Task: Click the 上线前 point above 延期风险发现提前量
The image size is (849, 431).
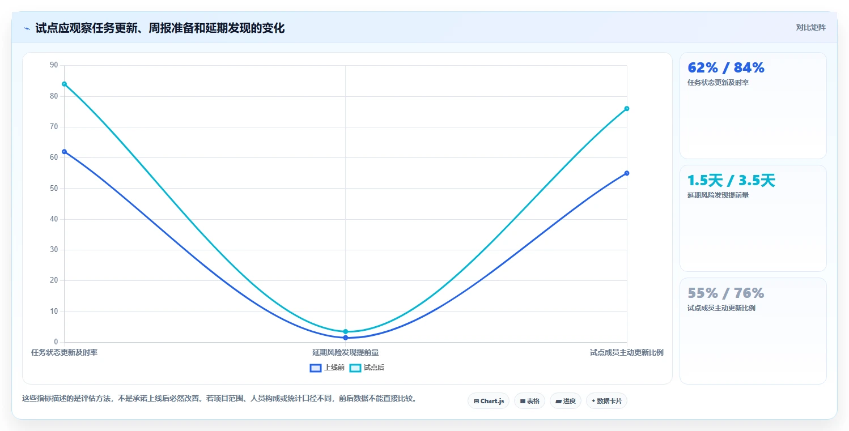Action: pos(345,338)
